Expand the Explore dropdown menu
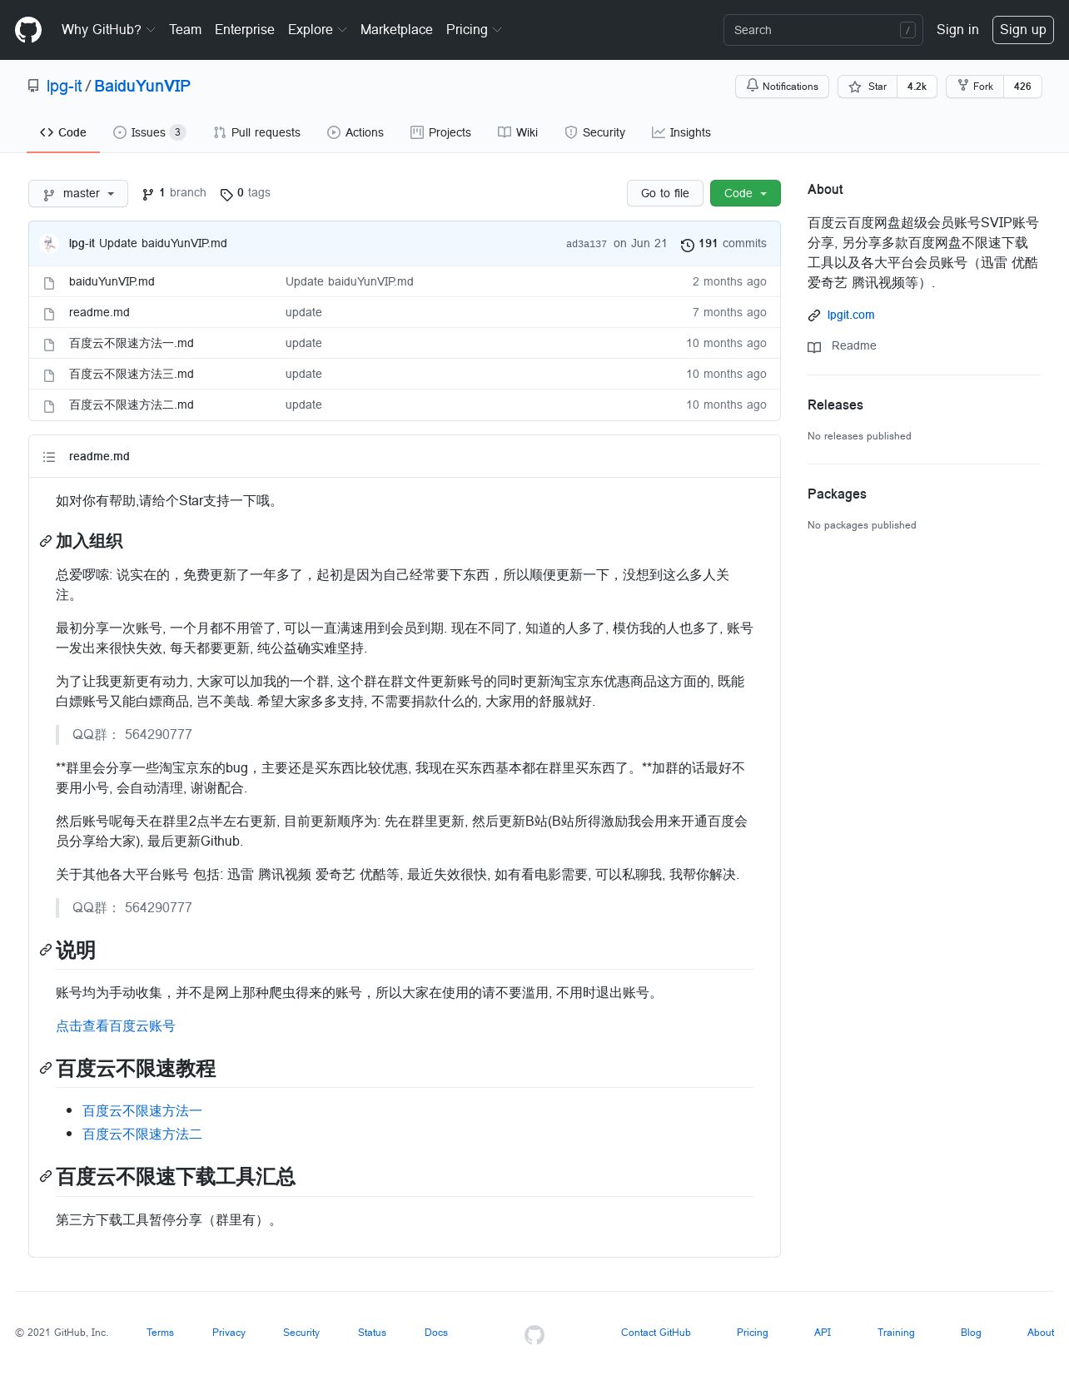1069x1385 pixels. tap(317, 30)
